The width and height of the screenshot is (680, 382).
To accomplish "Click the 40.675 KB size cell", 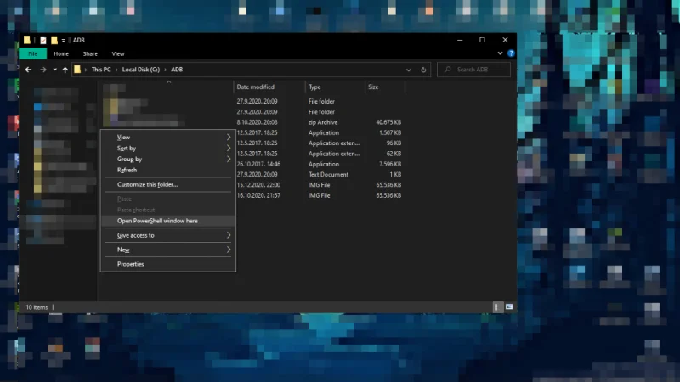I will click(388, 122).
